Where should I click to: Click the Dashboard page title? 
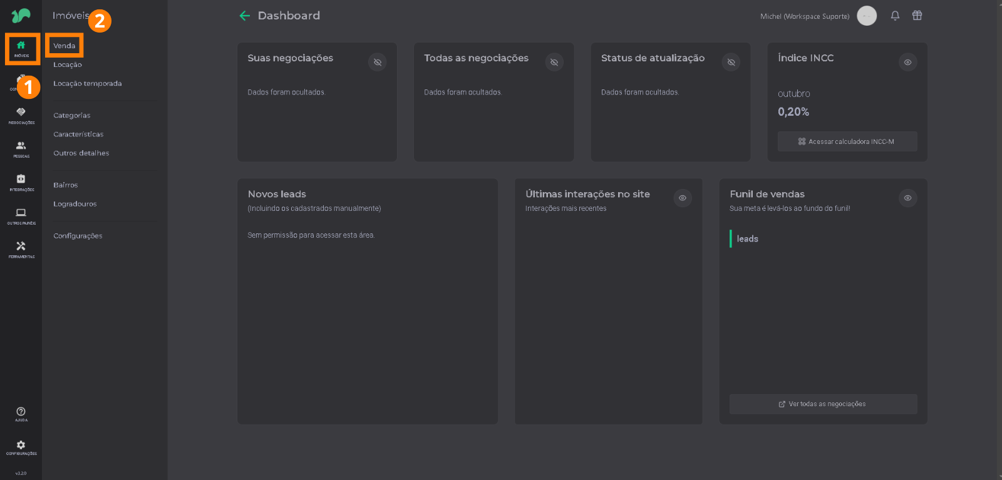point(289,16)
